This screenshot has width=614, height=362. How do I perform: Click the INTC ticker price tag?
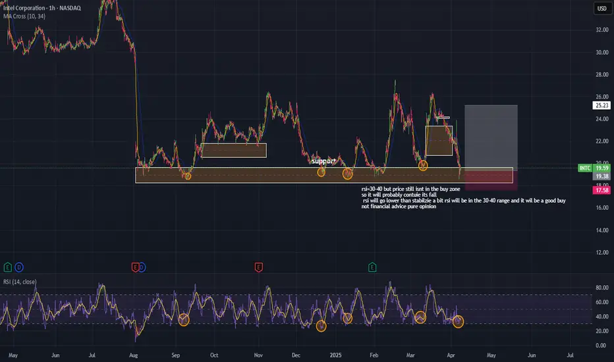pos(585,168)
